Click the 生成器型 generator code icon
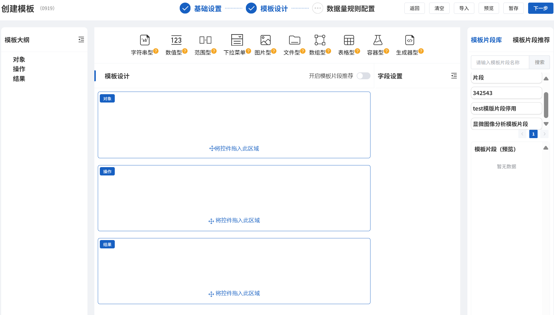The width and height of the screenshot is (554, 315). click(409, 40)
